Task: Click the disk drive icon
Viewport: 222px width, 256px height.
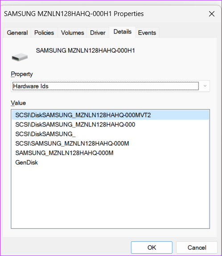Action: tap(20, 57)
